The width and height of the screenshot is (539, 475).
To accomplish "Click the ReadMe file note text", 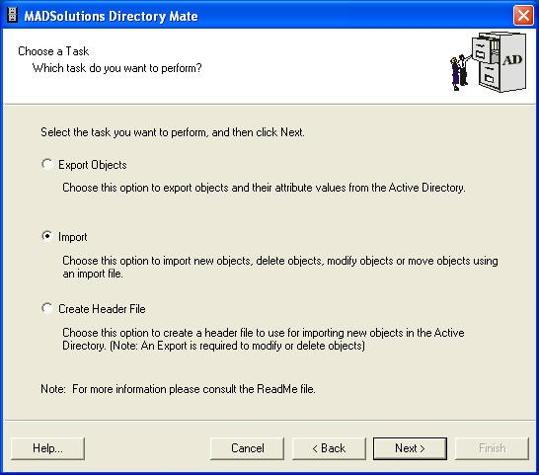I will tap(178, 389).
